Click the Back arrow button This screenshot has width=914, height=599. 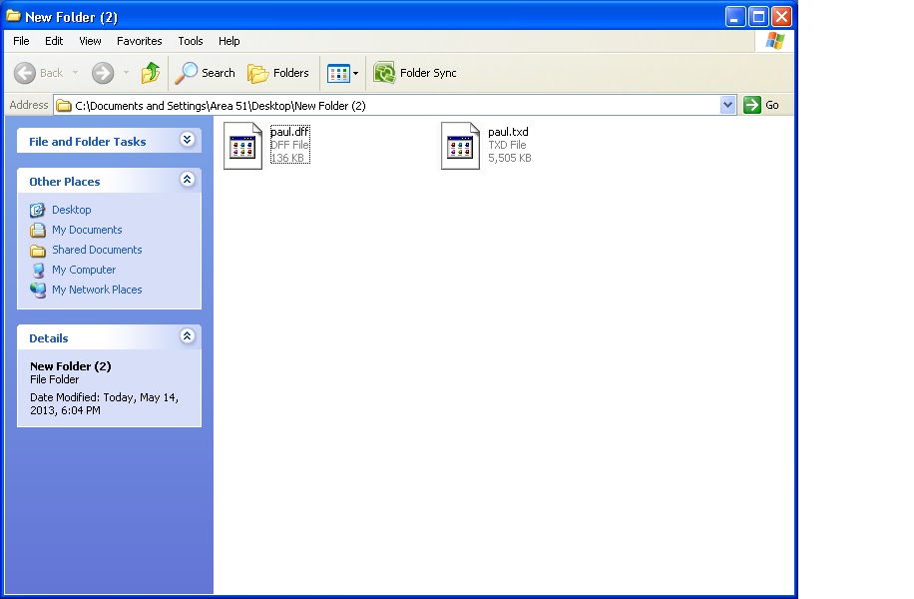[x=25, y=73]
